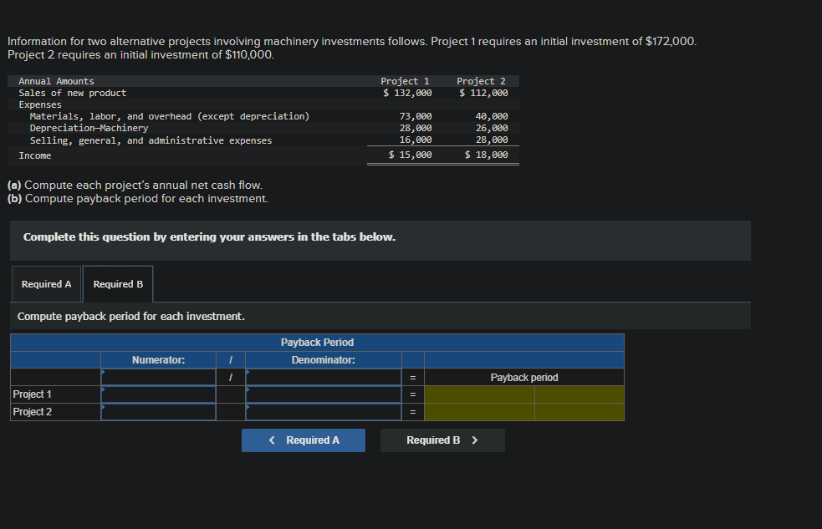Viewport: 822px width, 529px height.
Task: Click Project 2 selling expenses value 28,000
Action: pyautogui.click(x=492, y=140)
